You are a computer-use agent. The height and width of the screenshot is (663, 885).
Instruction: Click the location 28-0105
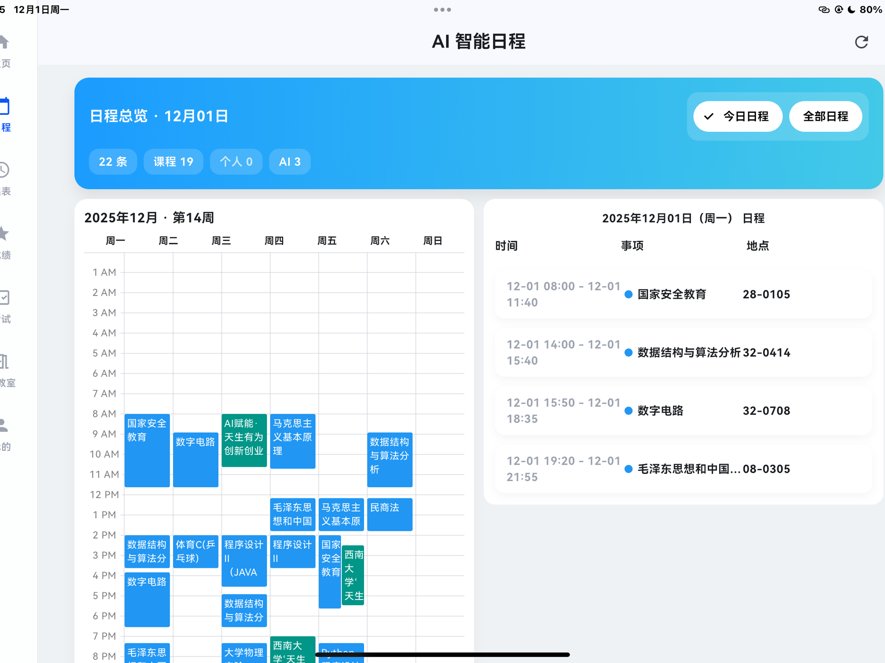point(766,294)
